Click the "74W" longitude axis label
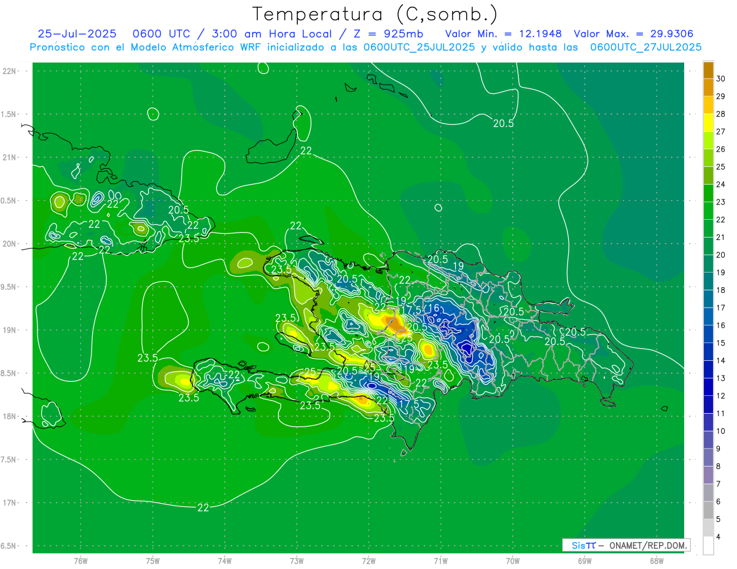Screen dimensions: 737x569 [225, 561]
